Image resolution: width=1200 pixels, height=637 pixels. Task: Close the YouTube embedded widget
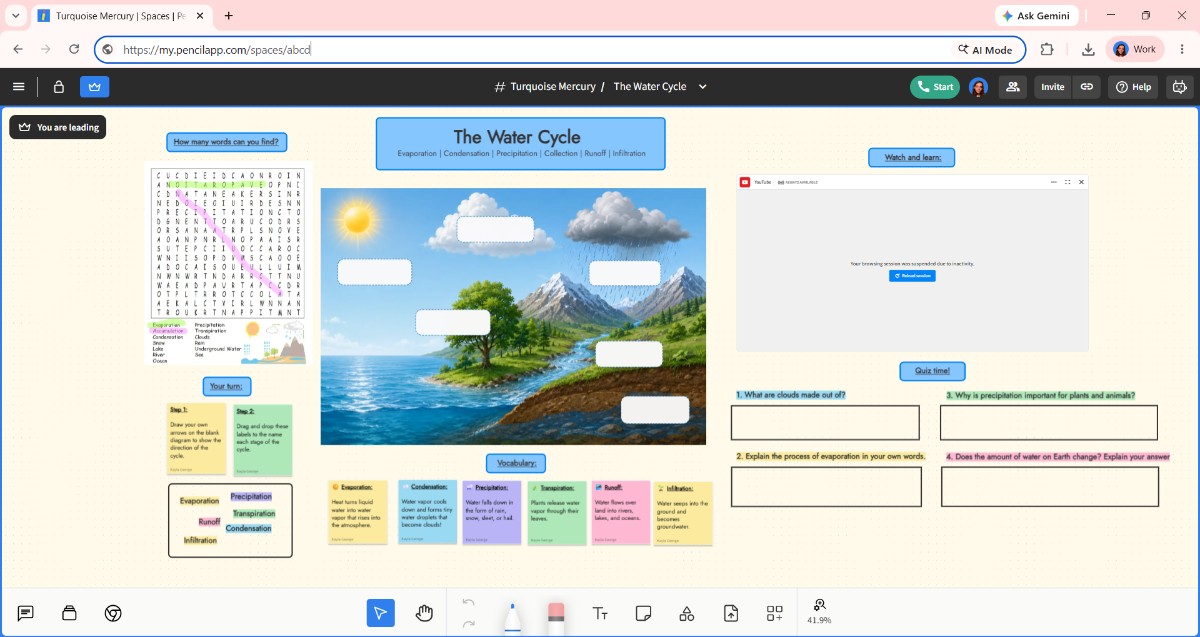pyautogui.click(x=1081, y=182)
